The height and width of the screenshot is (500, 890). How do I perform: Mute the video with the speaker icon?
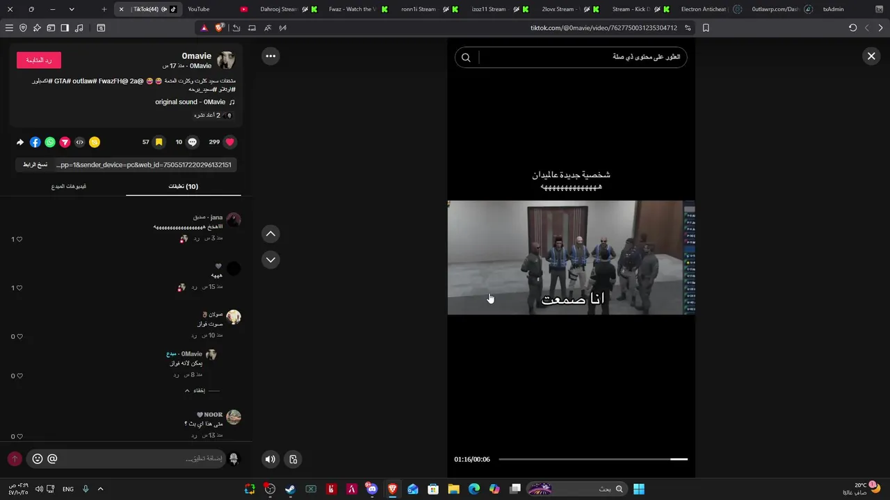click(x=270, y=459)
